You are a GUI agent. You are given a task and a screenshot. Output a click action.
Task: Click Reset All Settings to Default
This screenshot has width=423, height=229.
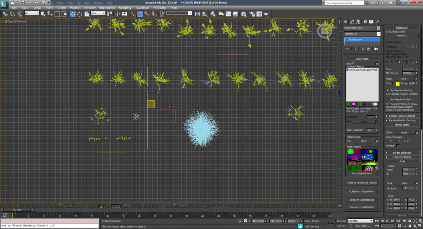pos(362,183)
